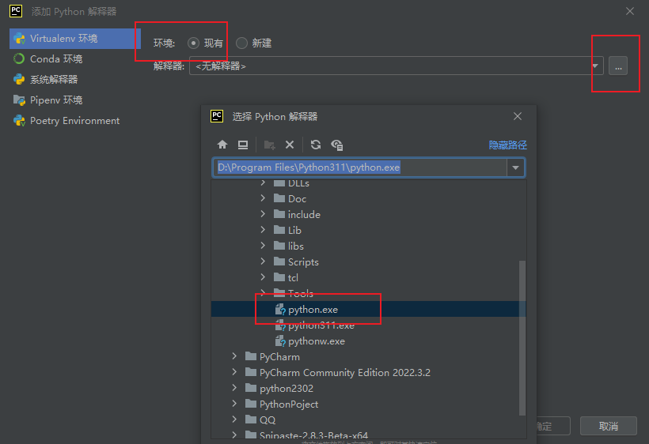Close the 添加 Python 解释器 window
The image size is (649, 444).
630,11
